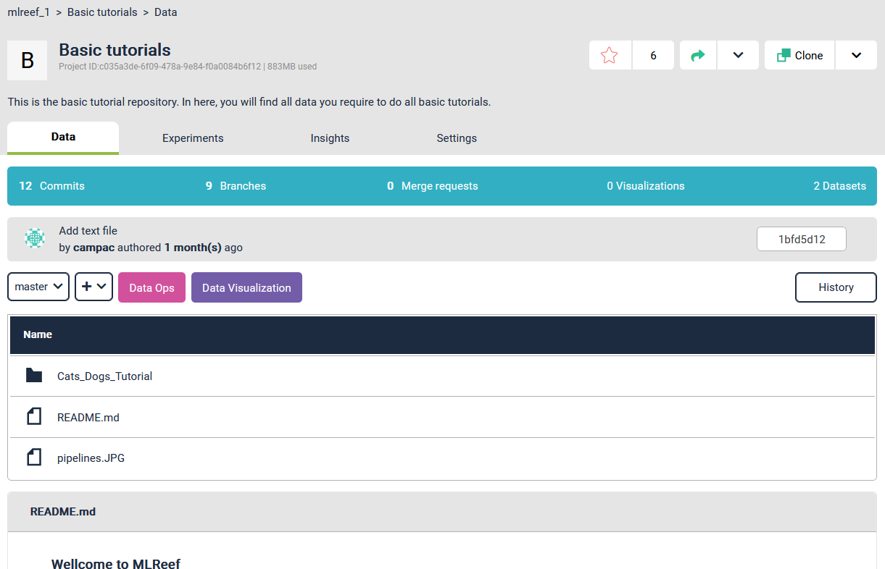Open the Insights tab
This screenshot has height=569, width=885.
click(330, 138)
